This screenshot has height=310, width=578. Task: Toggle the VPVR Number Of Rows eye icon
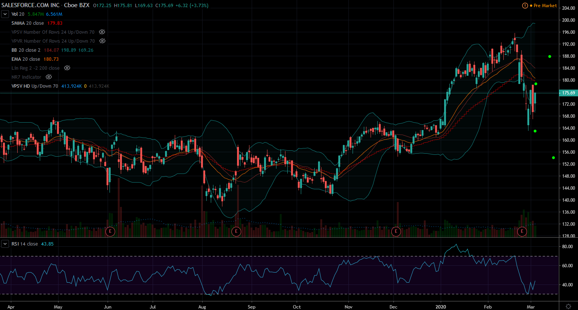click(102, 41)
